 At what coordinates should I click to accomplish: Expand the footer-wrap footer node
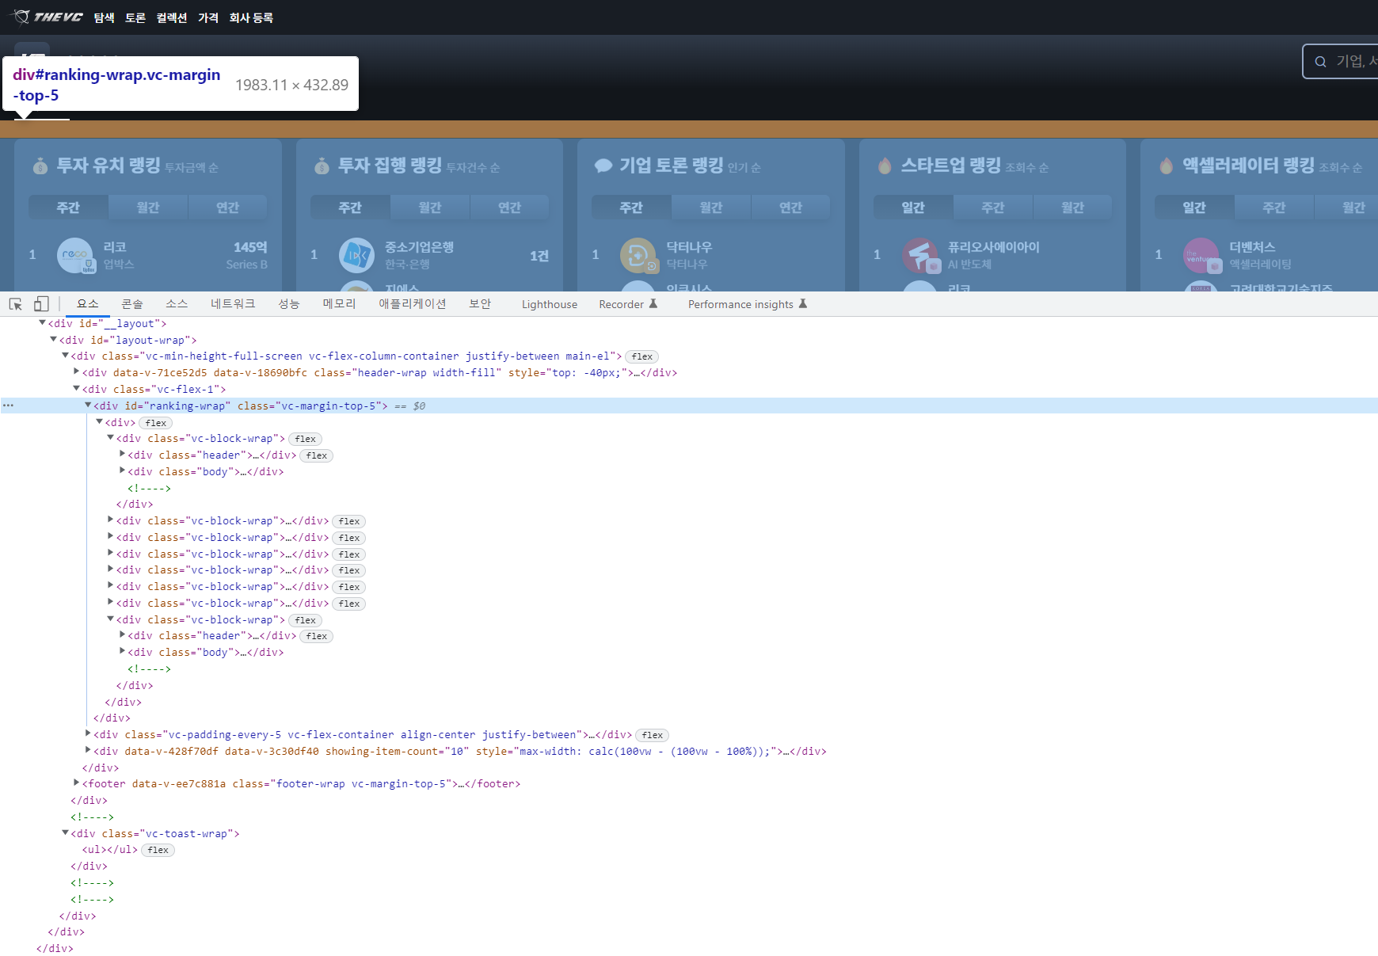pos(76,783)
